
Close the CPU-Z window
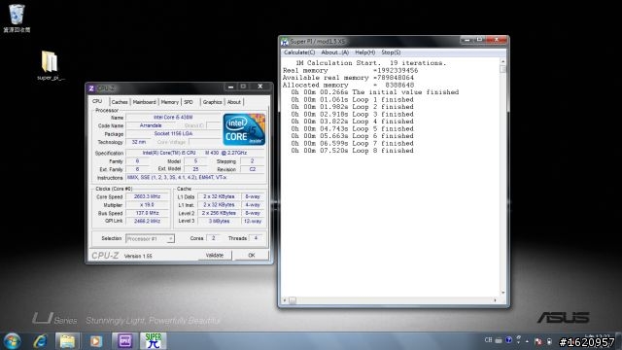coord(259,87)
